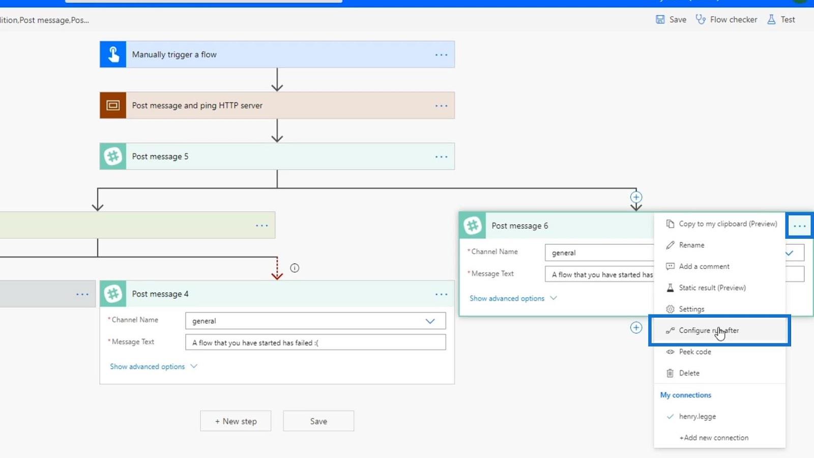Expand Show advanced options in Post message 4
The height and width of the screenshot is (458, 814).
pyautogui.click(x=153, y=366)
